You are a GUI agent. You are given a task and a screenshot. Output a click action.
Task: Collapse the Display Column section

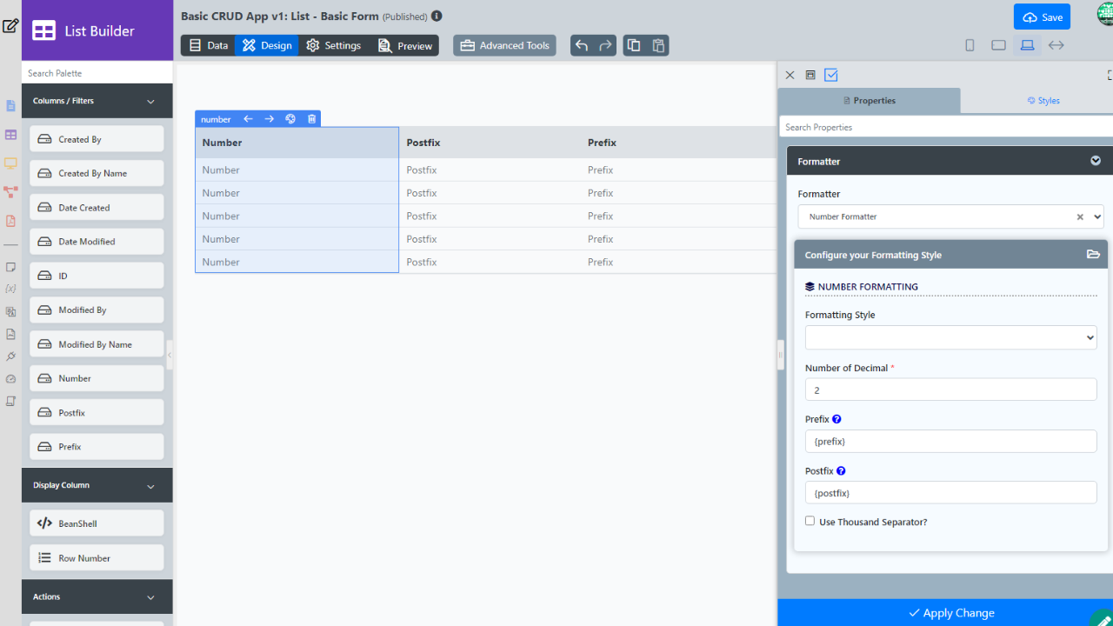coord(150,486)
